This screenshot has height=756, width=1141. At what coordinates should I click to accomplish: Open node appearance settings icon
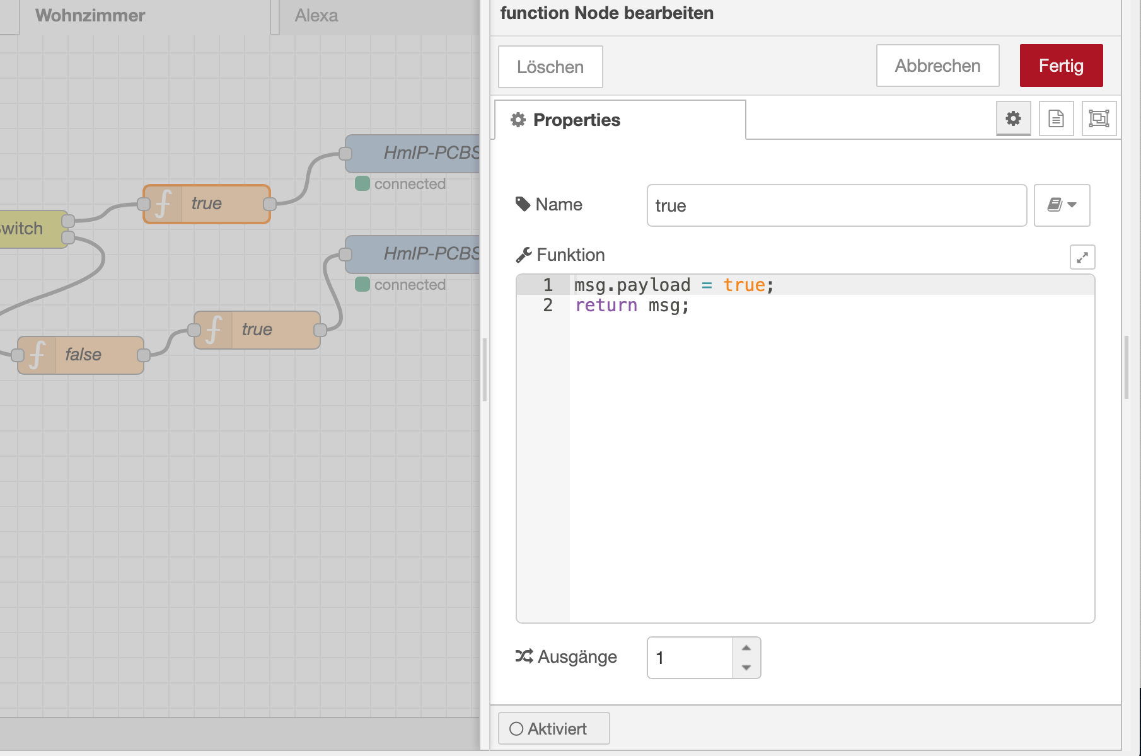click(1099, 118)
